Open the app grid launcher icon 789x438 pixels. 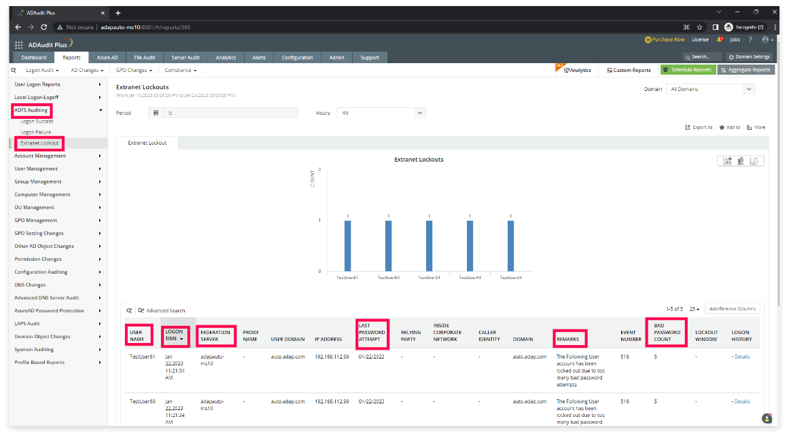[x=18, y=45]
